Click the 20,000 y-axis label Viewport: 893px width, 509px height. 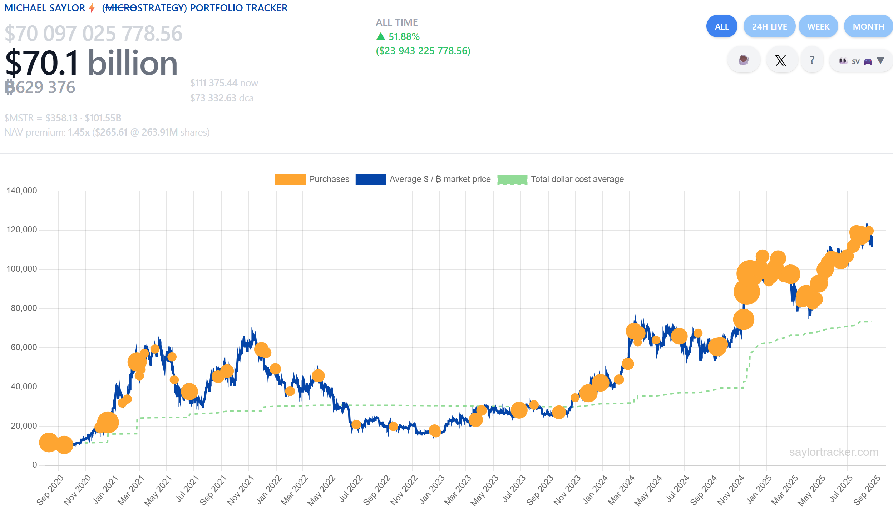(x=24, y=426)
